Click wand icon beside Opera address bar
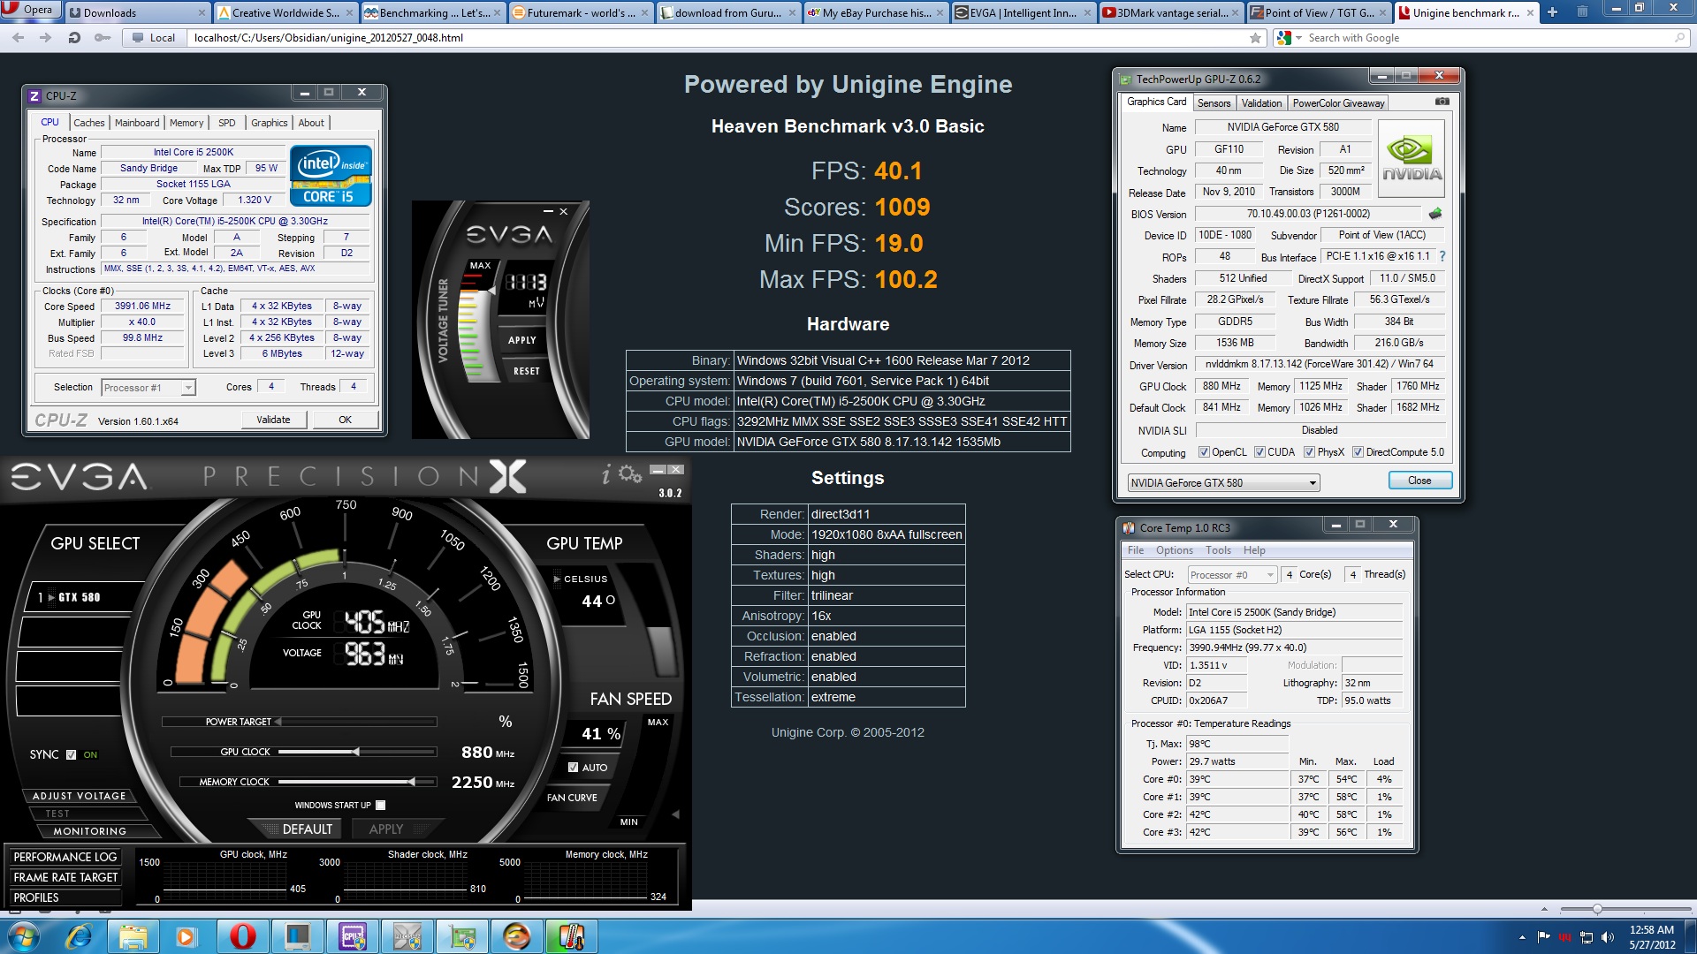The image size is (1697, 954). tap(103, 38)
